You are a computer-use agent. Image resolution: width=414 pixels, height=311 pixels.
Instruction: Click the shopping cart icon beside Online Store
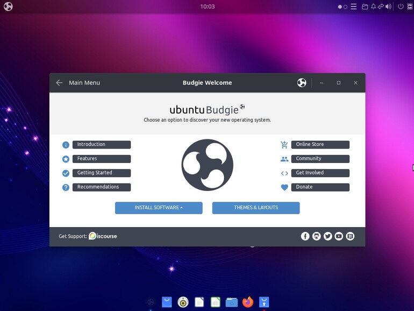click(x=284, y=145)
